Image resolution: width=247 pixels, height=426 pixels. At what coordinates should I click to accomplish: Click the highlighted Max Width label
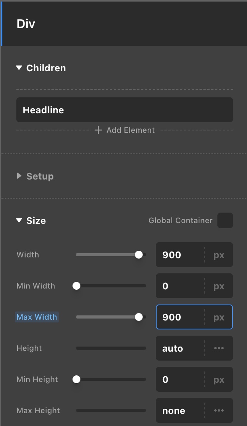click(x=37, y=317)
